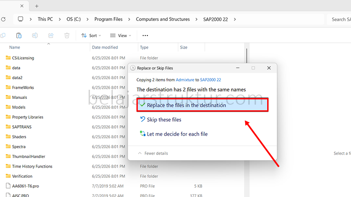Go to This PC in breadcrumb
Viewport: 351px width, 197px height.
pyautogui.click(x=45, y=19)
